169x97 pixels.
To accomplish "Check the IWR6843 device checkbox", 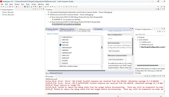I will 60,50.
